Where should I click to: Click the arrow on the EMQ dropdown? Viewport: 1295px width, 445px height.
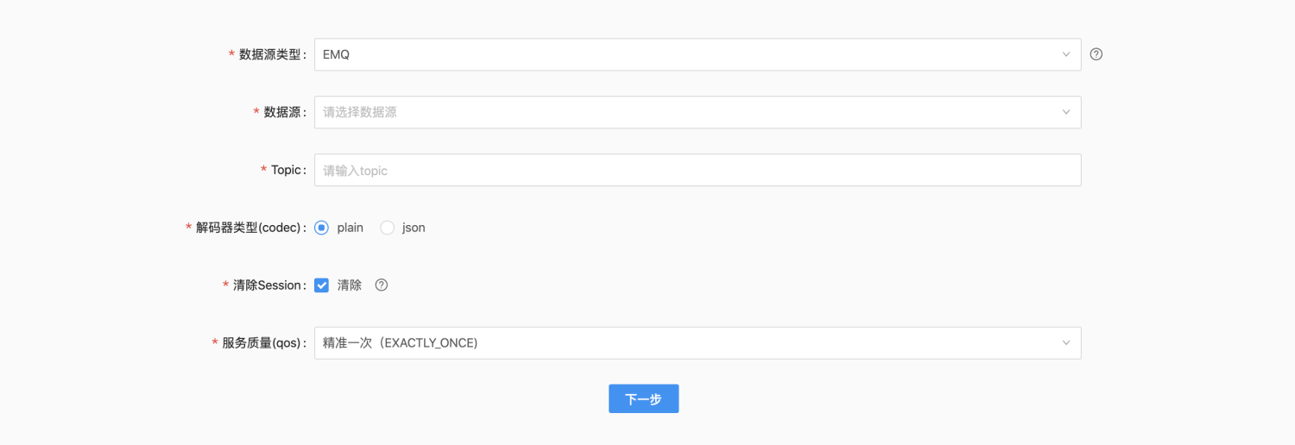[1066, 54]
